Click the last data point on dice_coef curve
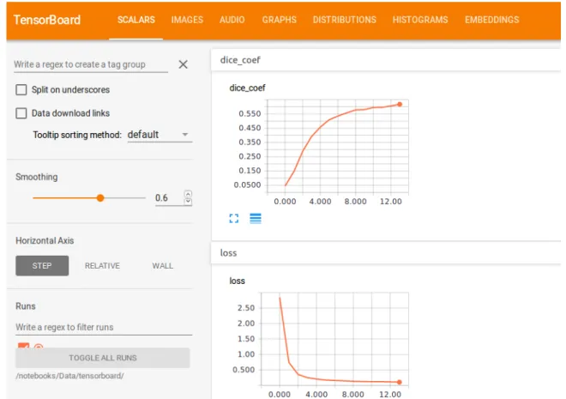This screenshot has width=566, height=399. click(400, 105)
